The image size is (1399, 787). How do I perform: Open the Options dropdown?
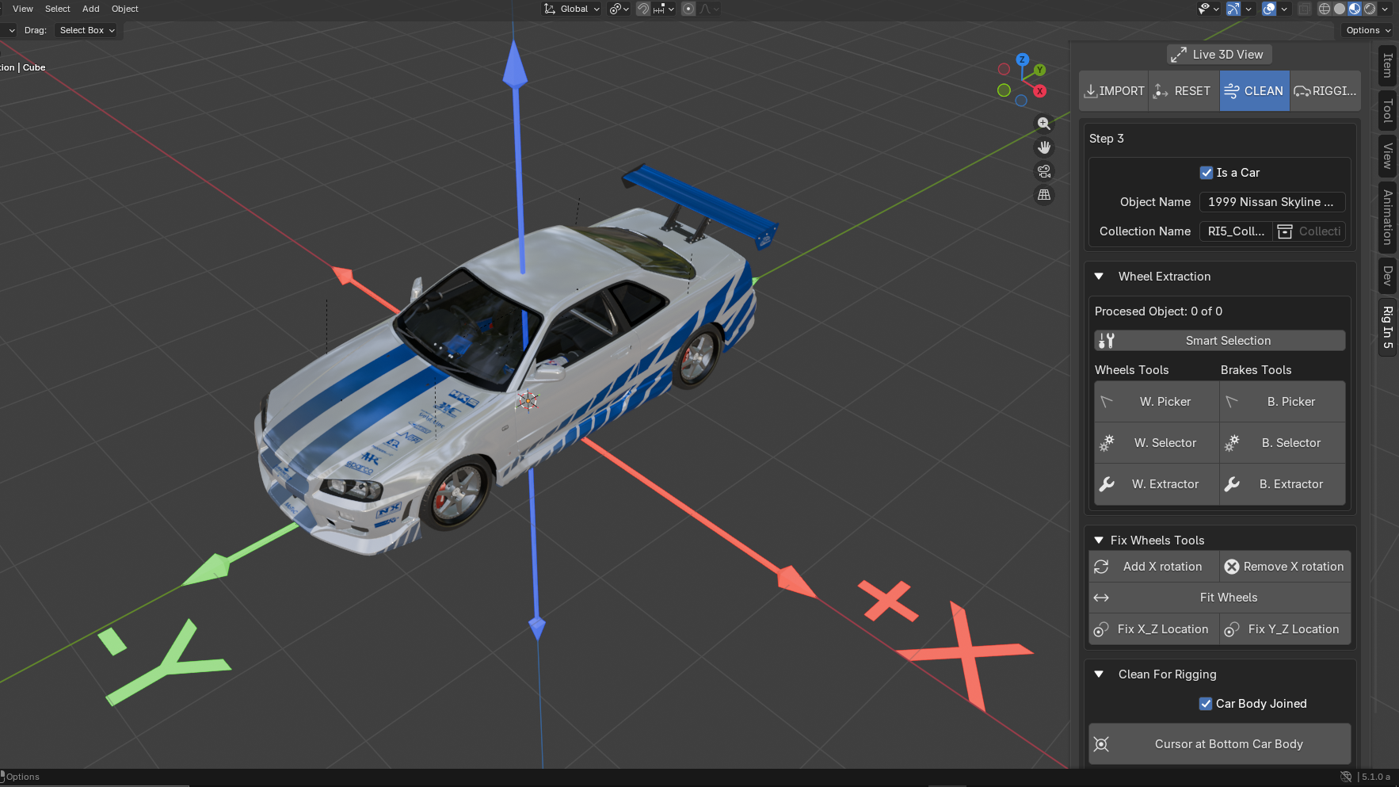[x=1368, y=30]
